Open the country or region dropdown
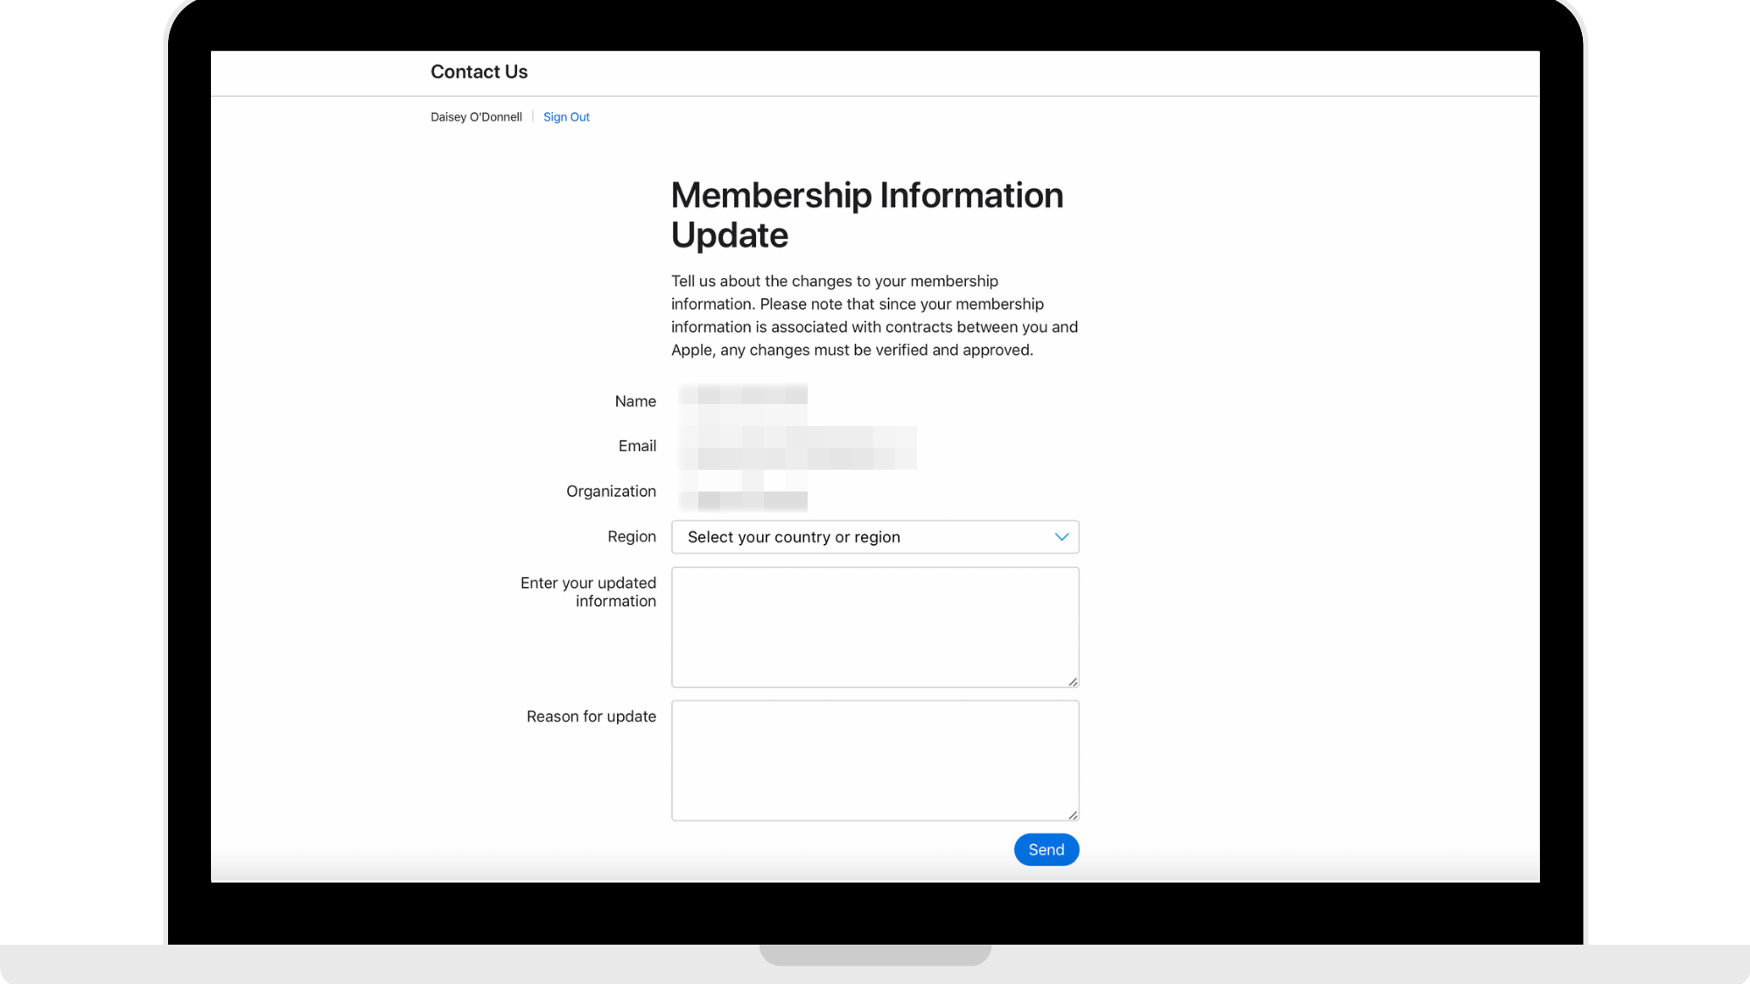The width and height of the screenshot is (1750, 984). point(873,537)
